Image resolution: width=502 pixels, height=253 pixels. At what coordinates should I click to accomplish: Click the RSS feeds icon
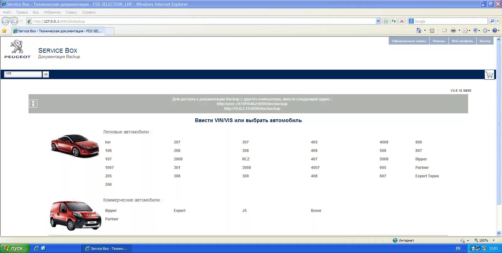(432, 30)
